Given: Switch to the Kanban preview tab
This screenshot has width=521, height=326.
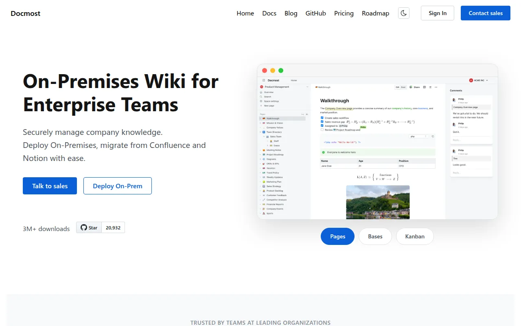Looking at the screenshot, I should pos(415,236).
